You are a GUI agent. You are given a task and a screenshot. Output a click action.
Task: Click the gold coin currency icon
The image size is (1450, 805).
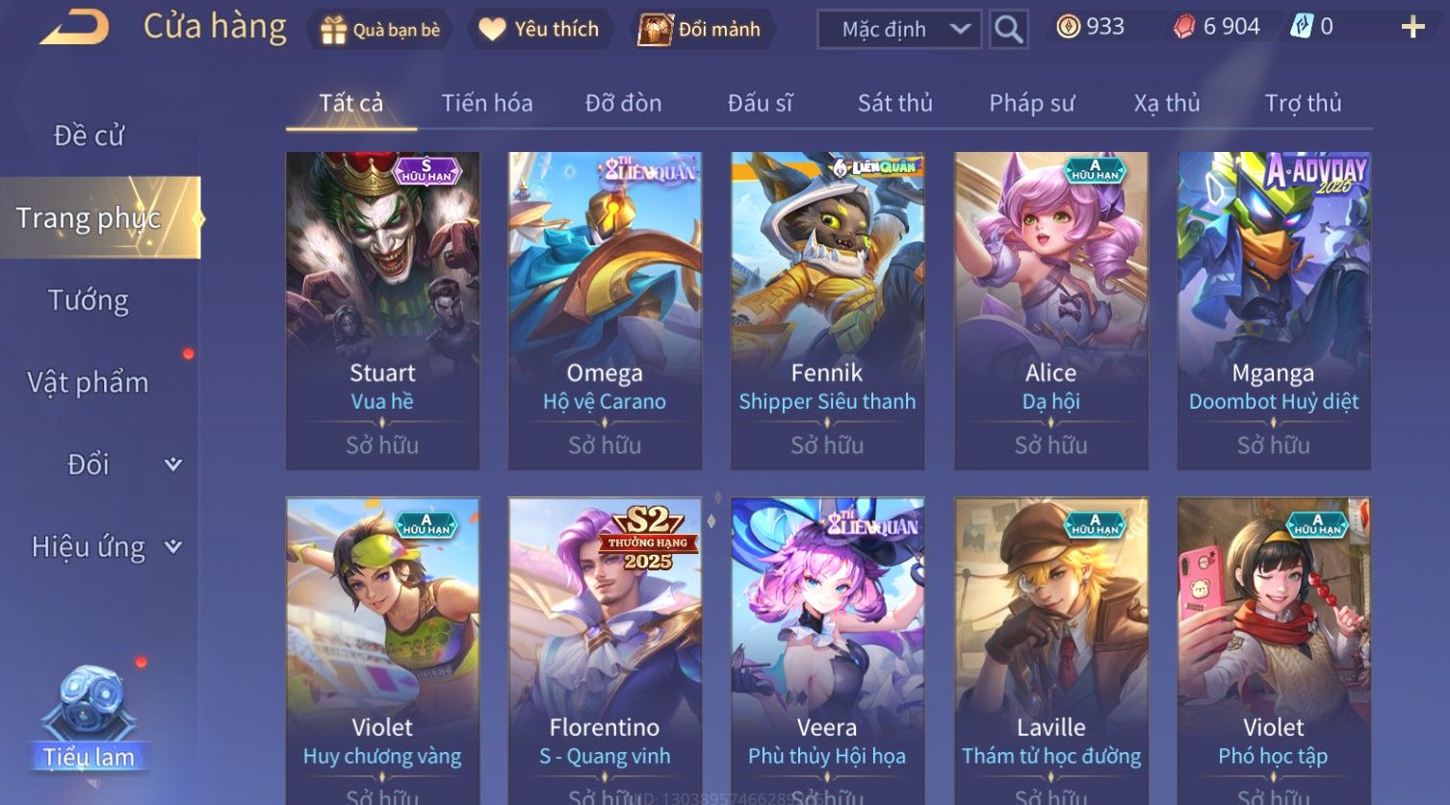tap(1068, 27)
